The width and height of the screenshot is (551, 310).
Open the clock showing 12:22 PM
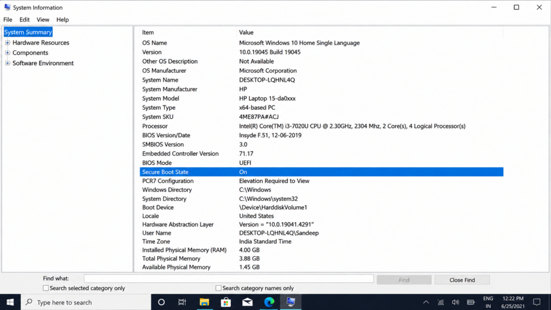pos(513,302)
